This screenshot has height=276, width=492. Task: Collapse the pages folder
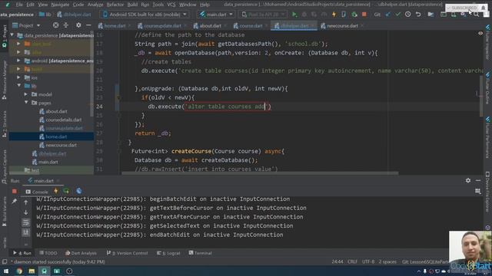click(x=25, y=102)
